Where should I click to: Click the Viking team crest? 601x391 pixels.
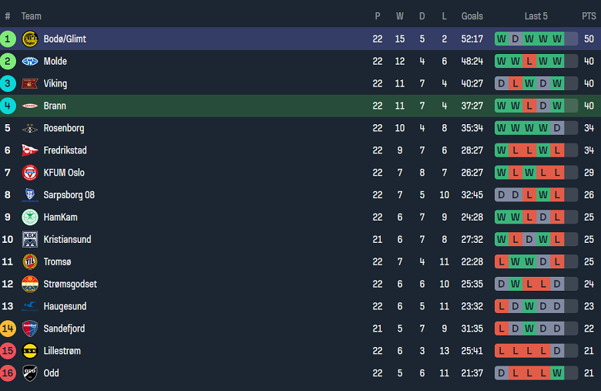coord(30,83)
